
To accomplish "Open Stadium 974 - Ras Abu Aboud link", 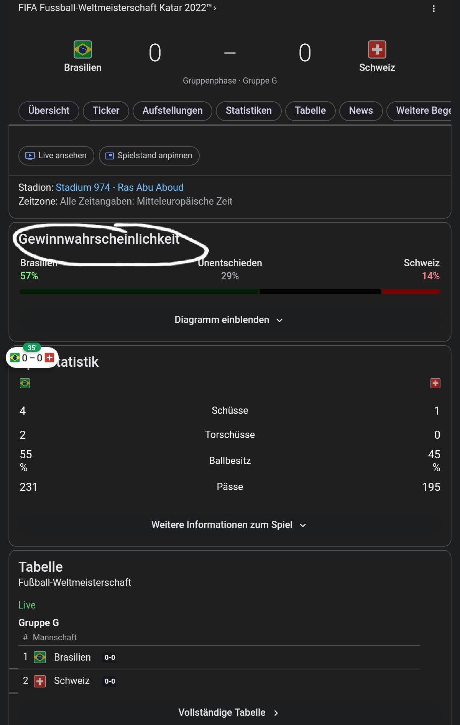I will click(120, 187).
